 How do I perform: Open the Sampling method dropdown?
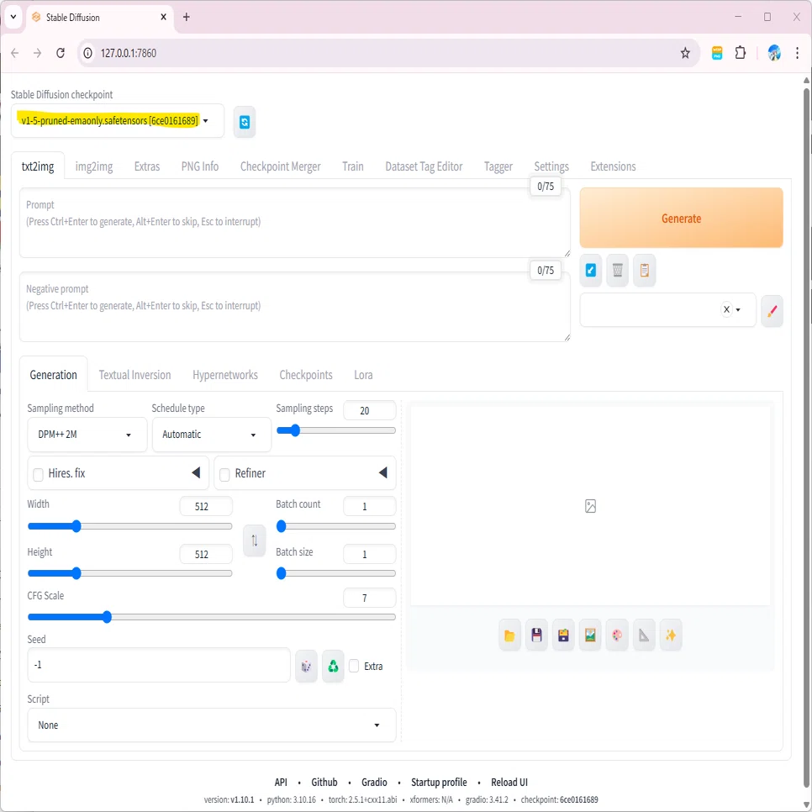(x=87, y=435)
